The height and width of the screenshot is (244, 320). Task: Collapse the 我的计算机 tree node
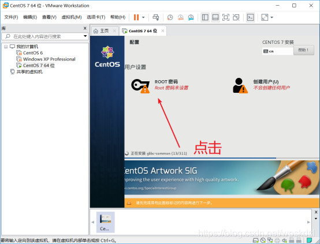pyautogui.click(x=6, y=47)
